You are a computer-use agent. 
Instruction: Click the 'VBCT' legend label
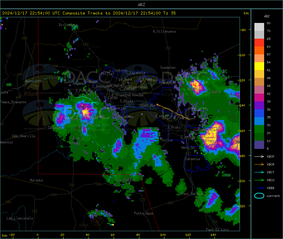[x=270, y=172]
